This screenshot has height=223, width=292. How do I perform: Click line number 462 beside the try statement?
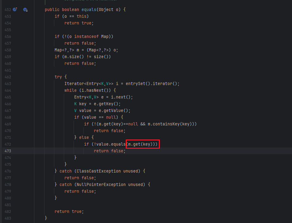pos(7,77)
